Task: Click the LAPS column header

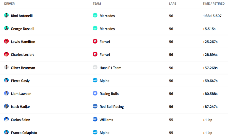Action: coord(173,4)
